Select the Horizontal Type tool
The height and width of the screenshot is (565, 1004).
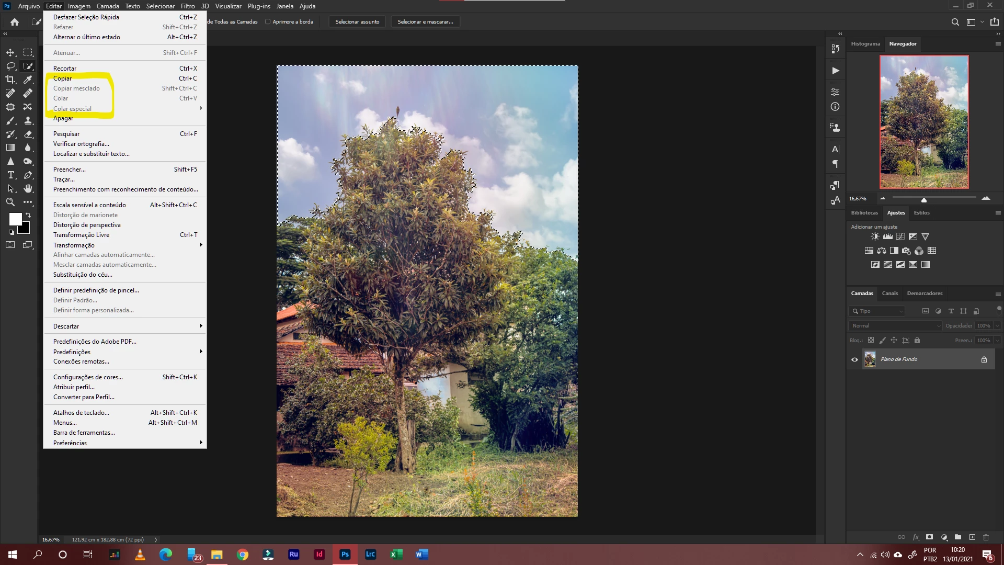click(x=10, y=175)
